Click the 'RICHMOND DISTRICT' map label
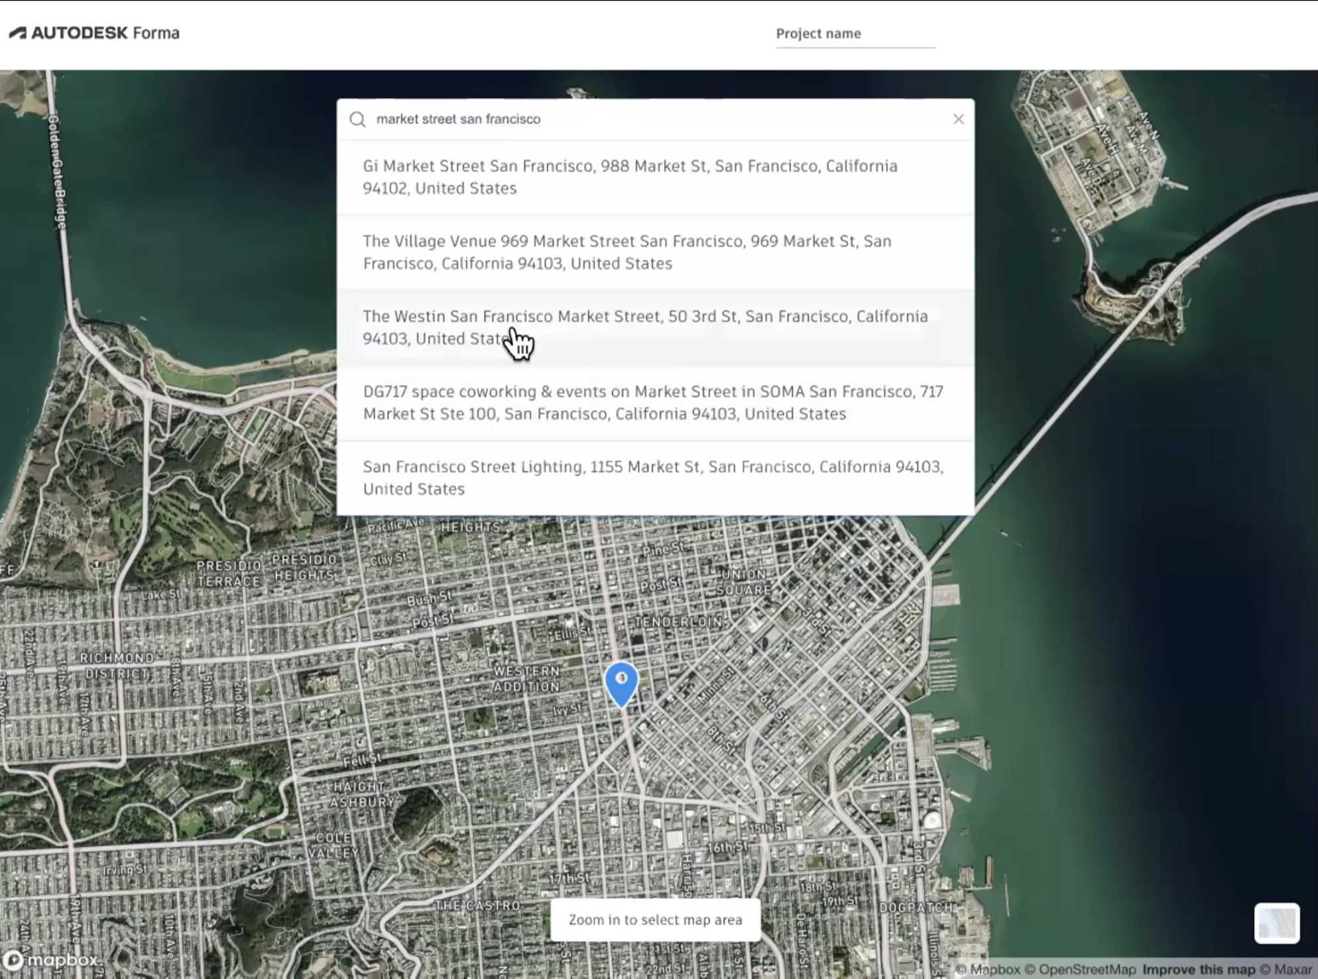1318x979 pixels. point(117,666)
